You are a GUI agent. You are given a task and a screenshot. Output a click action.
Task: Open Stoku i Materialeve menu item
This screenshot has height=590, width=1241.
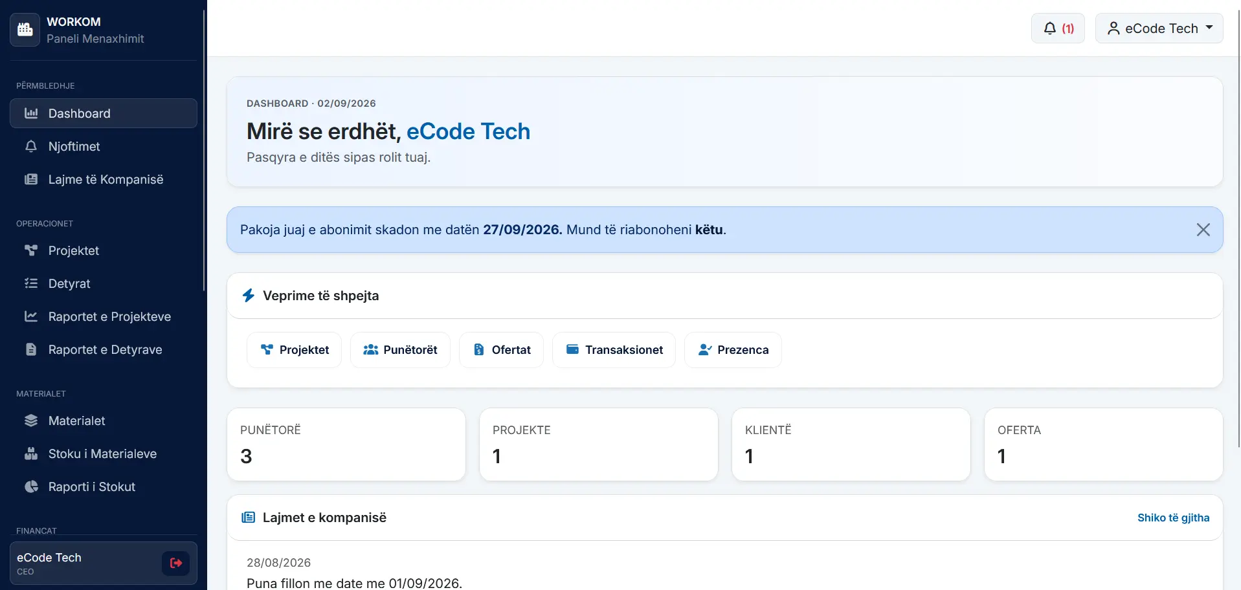pos(104,453)
